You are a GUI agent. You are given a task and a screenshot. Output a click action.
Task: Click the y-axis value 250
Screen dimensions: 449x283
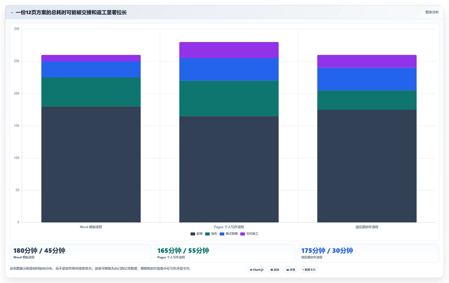click(17, 61)
